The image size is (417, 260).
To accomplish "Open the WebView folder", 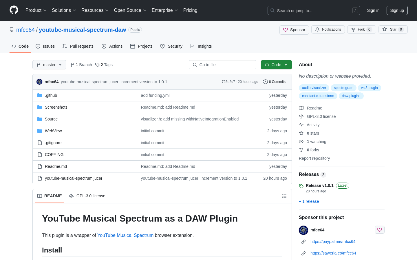I will 53,131.
